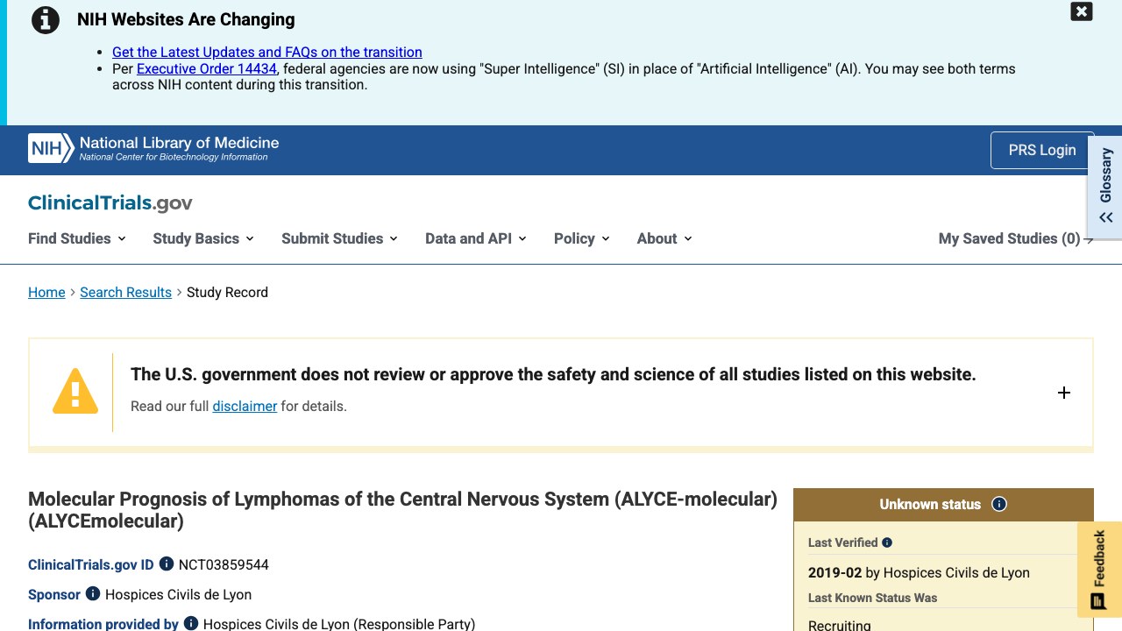Click the banner's black information circle icon
The height and width of the screenshot is (631, 1122).
46,20
